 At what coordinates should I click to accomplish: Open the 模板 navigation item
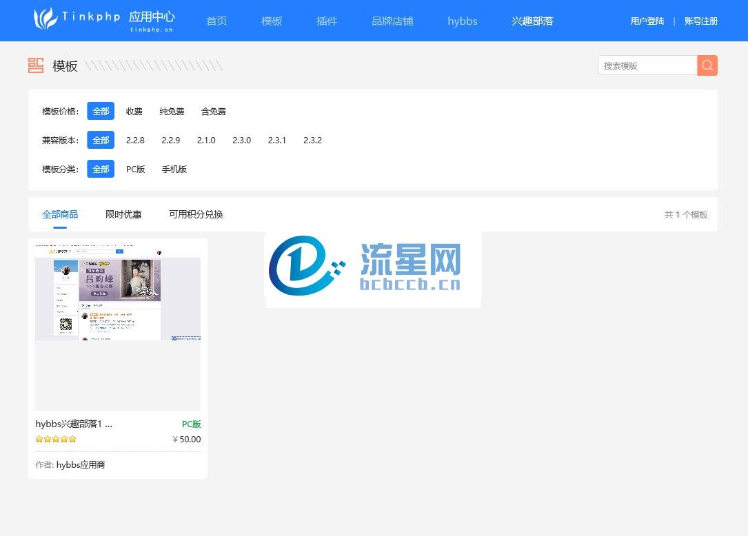click(272, 21)
